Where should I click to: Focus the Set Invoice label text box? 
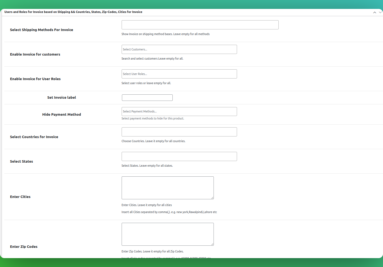click(147, 98)
